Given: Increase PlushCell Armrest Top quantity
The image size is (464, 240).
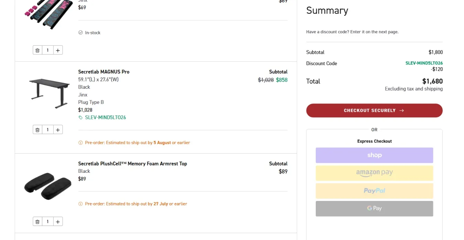Looking at the screenshot, I should pyautogui.click(x=58, y=222).
